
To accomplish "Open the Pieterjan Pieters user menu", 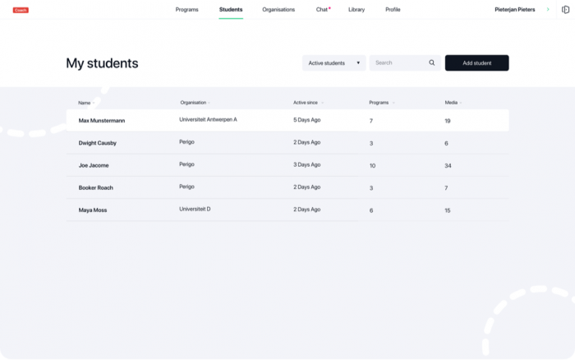I will pos(514,10).
